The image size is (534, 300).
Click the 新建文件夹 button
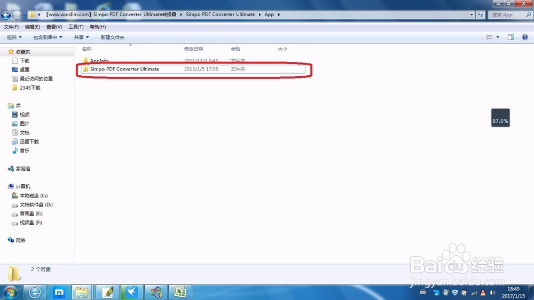click(x=112, y=37)
